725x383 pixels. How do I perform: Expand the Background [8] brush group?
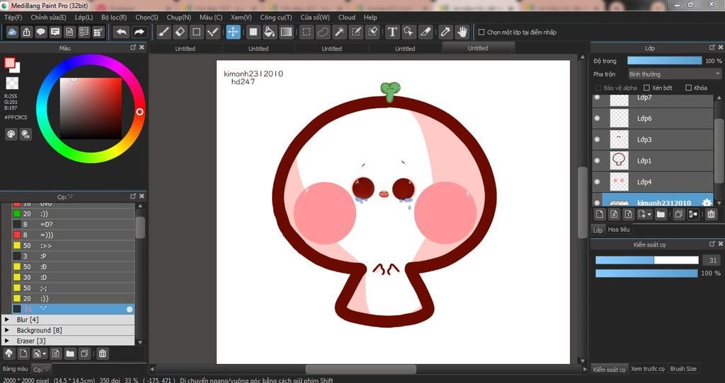[x=7, y=330]
